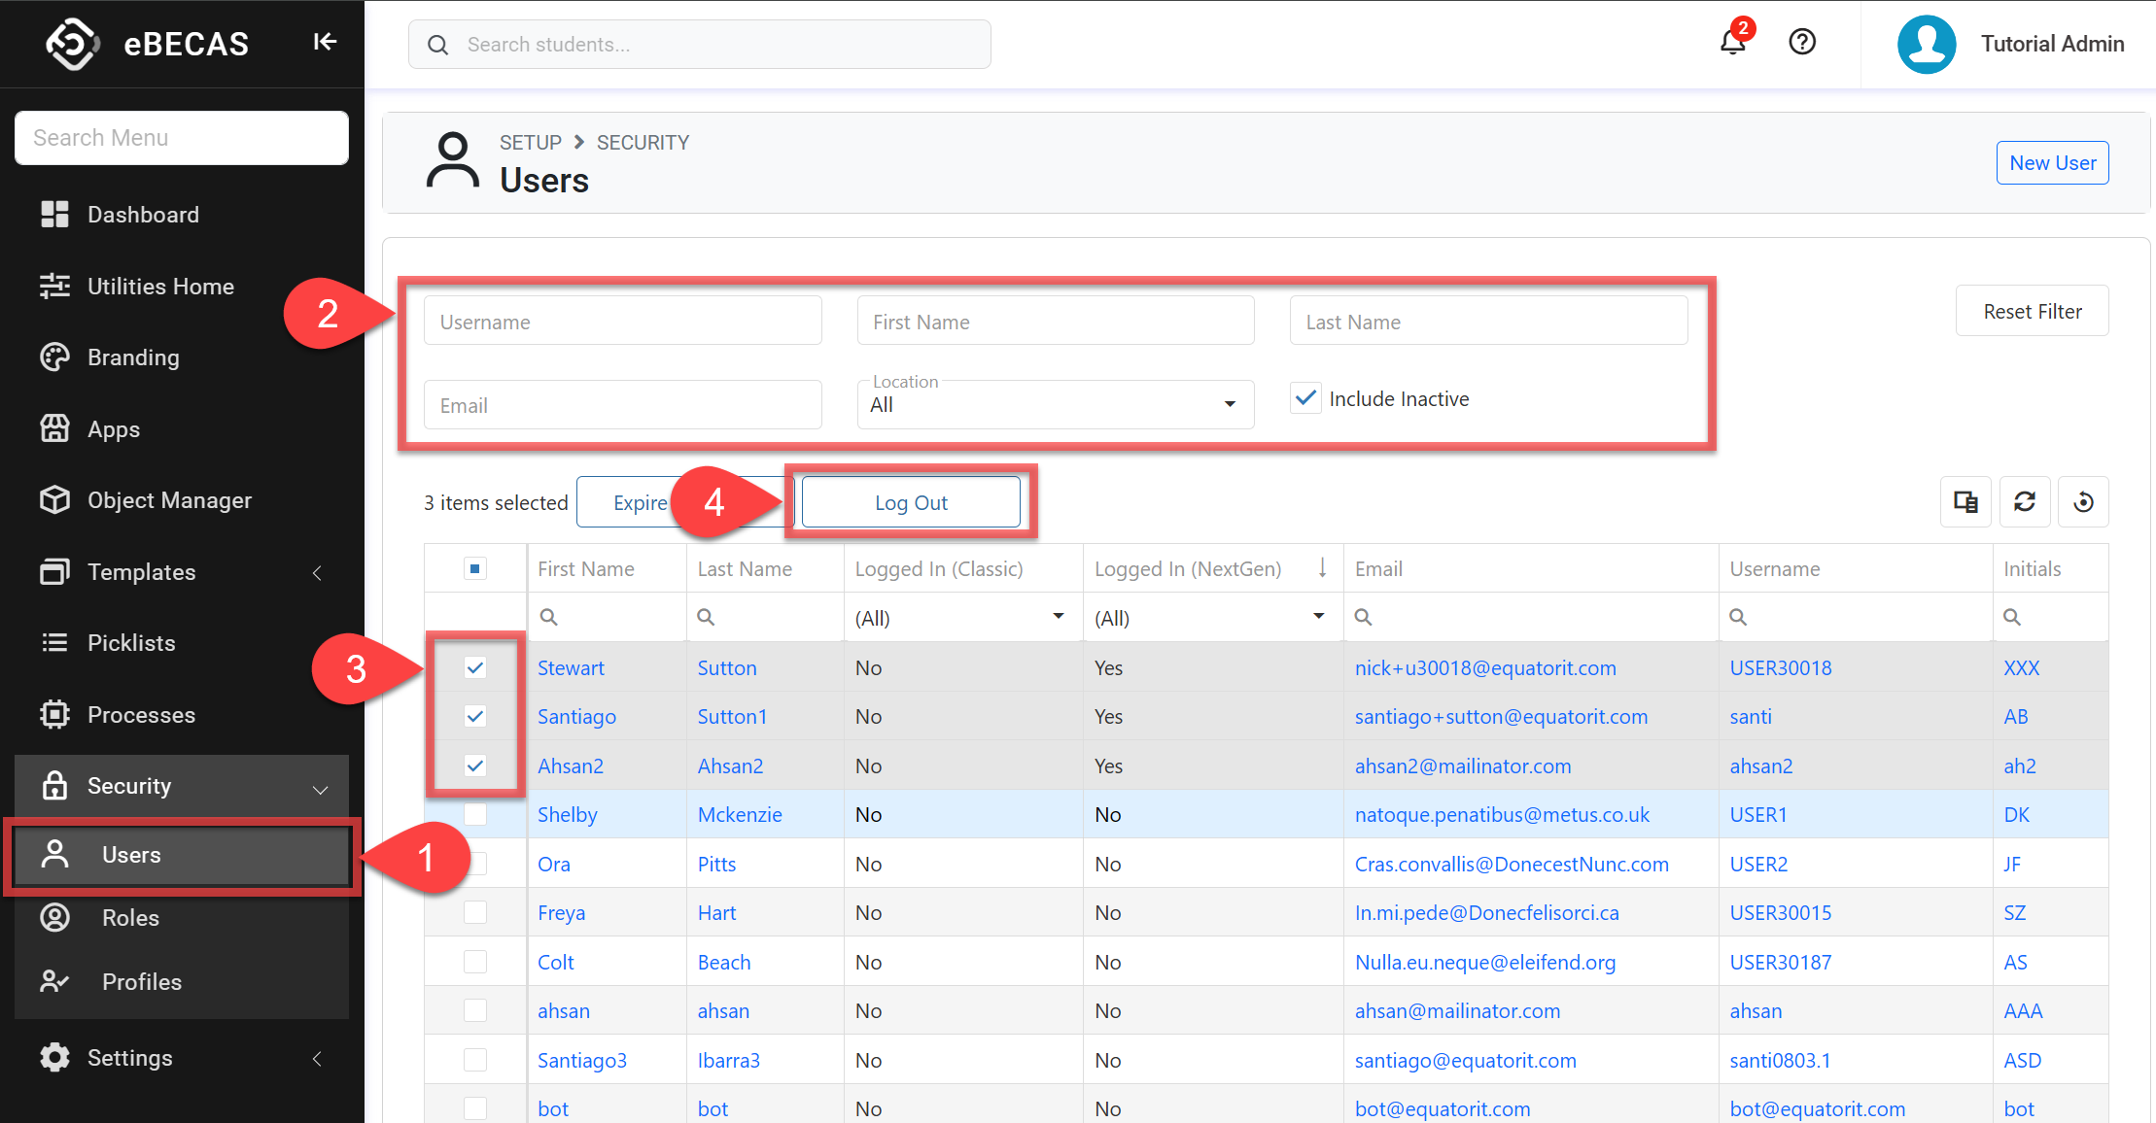Collapse the sidebar with the arrow icon
This screenshot has height=1123, width=2156.
tap(325, 42)
